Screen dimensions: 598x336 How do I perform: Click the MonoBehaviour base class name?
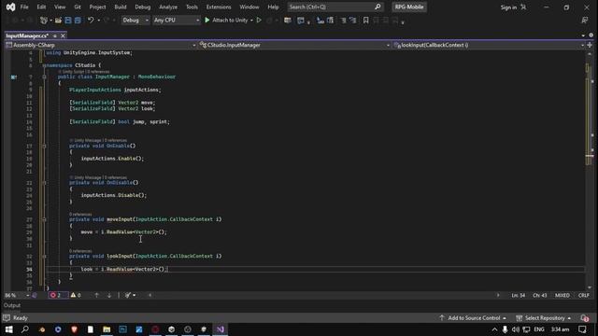click(157, 77)
